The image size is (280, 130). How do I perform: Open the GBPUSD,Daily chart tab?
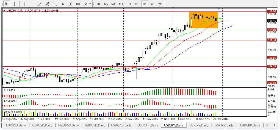coord(42,125)
